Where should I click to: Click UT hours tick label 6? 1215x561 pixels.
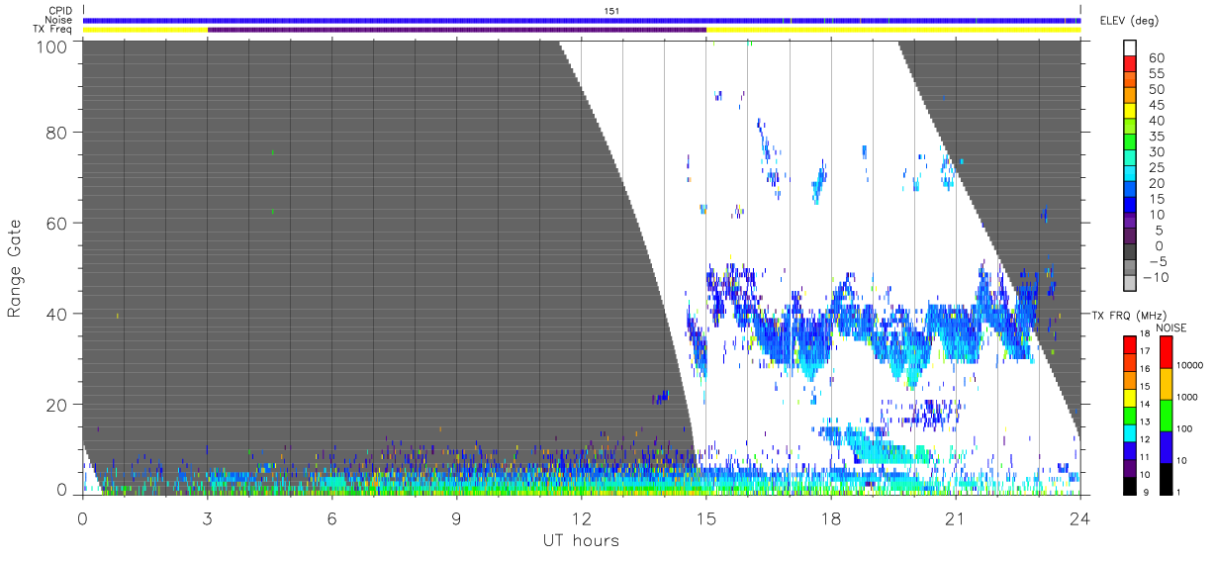click(332, 516)
